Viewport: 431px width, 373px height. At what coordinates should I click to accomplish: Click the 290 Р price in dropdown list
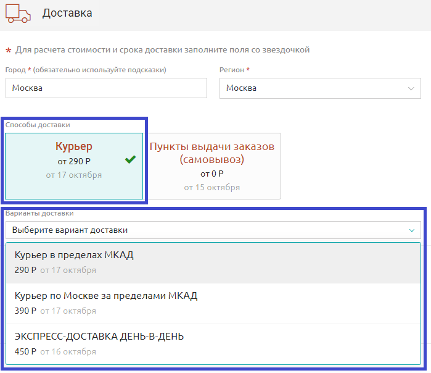[x=25, y=270]
